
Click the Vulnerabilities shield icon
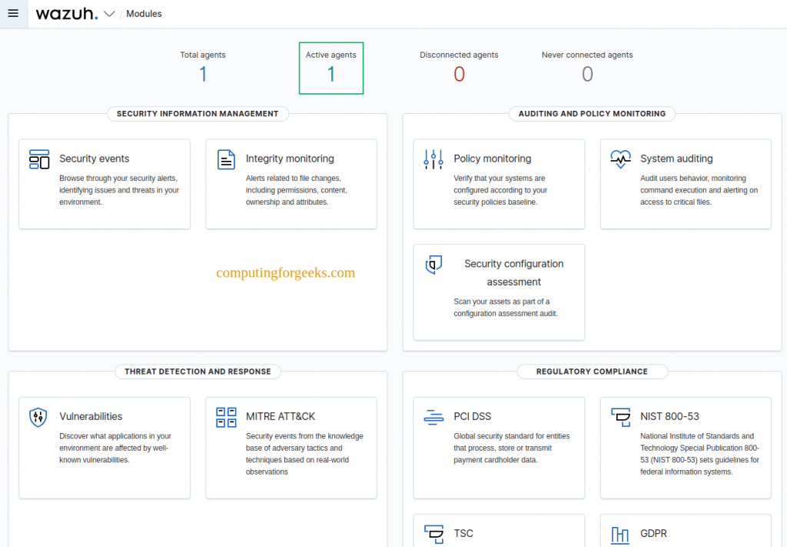coord(39,416)
